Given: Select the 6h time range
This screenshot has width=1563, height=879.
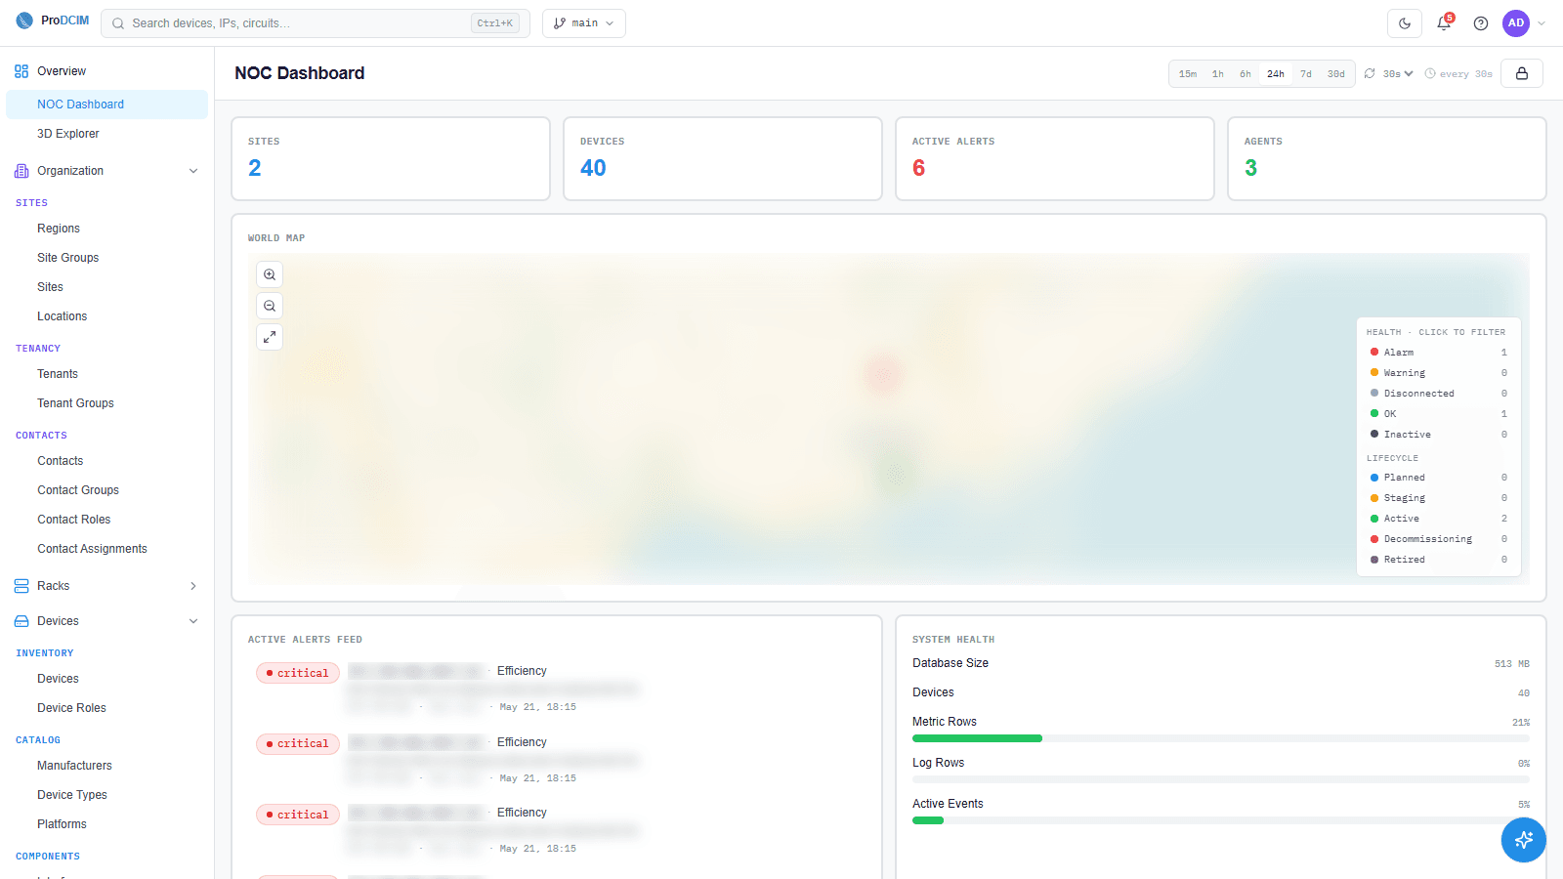Looking at the screenshot, I should coord(1246,74).
